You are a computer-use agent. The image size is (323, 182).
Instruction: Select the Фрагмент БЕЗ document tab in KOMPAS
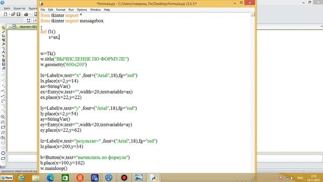tap(25, 27)
